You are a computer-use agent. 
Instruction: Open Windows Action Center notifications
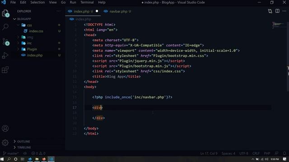click(285, 159)
